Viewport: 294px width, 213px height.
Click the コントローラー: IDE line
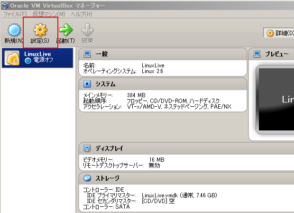pyautogui.click(x=103, y=190)
